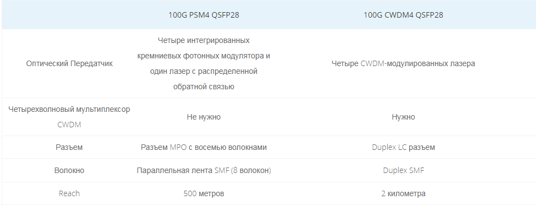The width and height of the screenshot is (536, 205).
Task: Click the 100G CWDM4 QSFP28 column header
Action: [x=403, y=15]
